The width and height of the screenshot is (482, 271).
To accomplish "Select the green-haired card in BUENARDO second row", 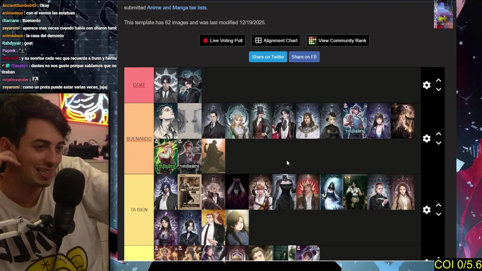I will (166, 156).
